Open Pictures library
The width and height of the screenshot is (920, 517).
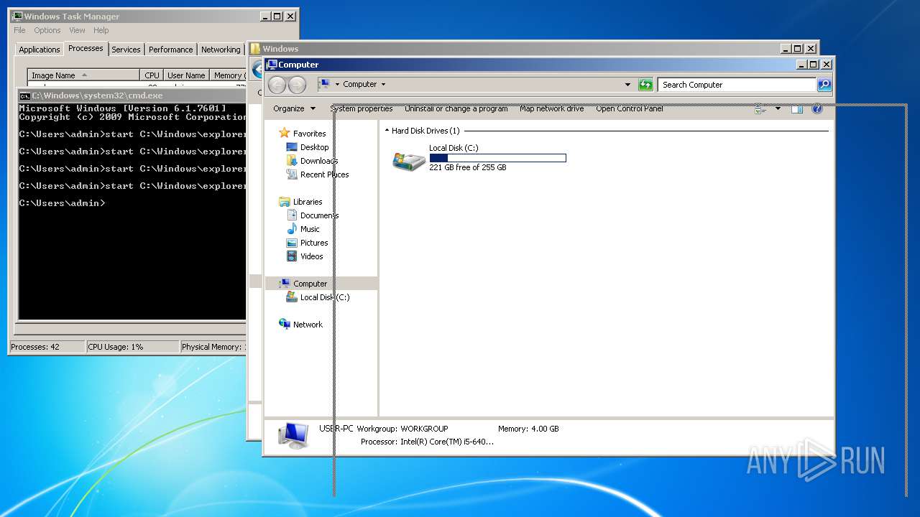(307, 243)
